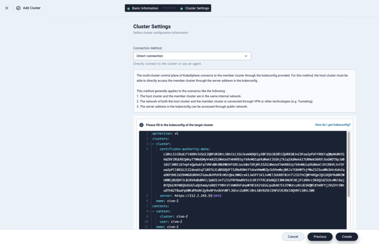This screenshot has width=379, height=244.
Task: Click the chevron in Direct connection box
Action: 246,56
